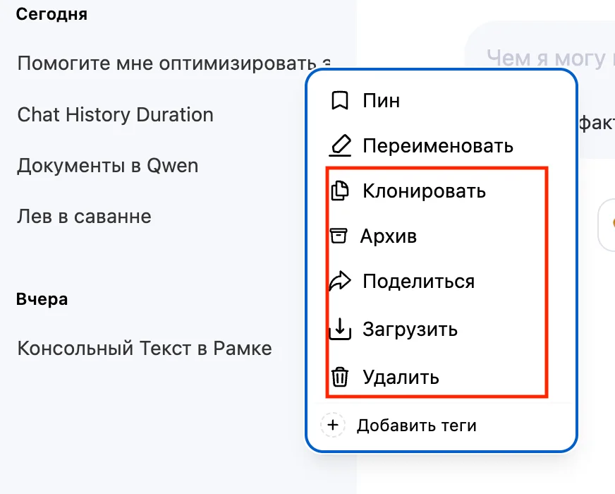This screenshot has height=494, width=615.
Task: Select Пин from the context menu
Action: (382, 101)
